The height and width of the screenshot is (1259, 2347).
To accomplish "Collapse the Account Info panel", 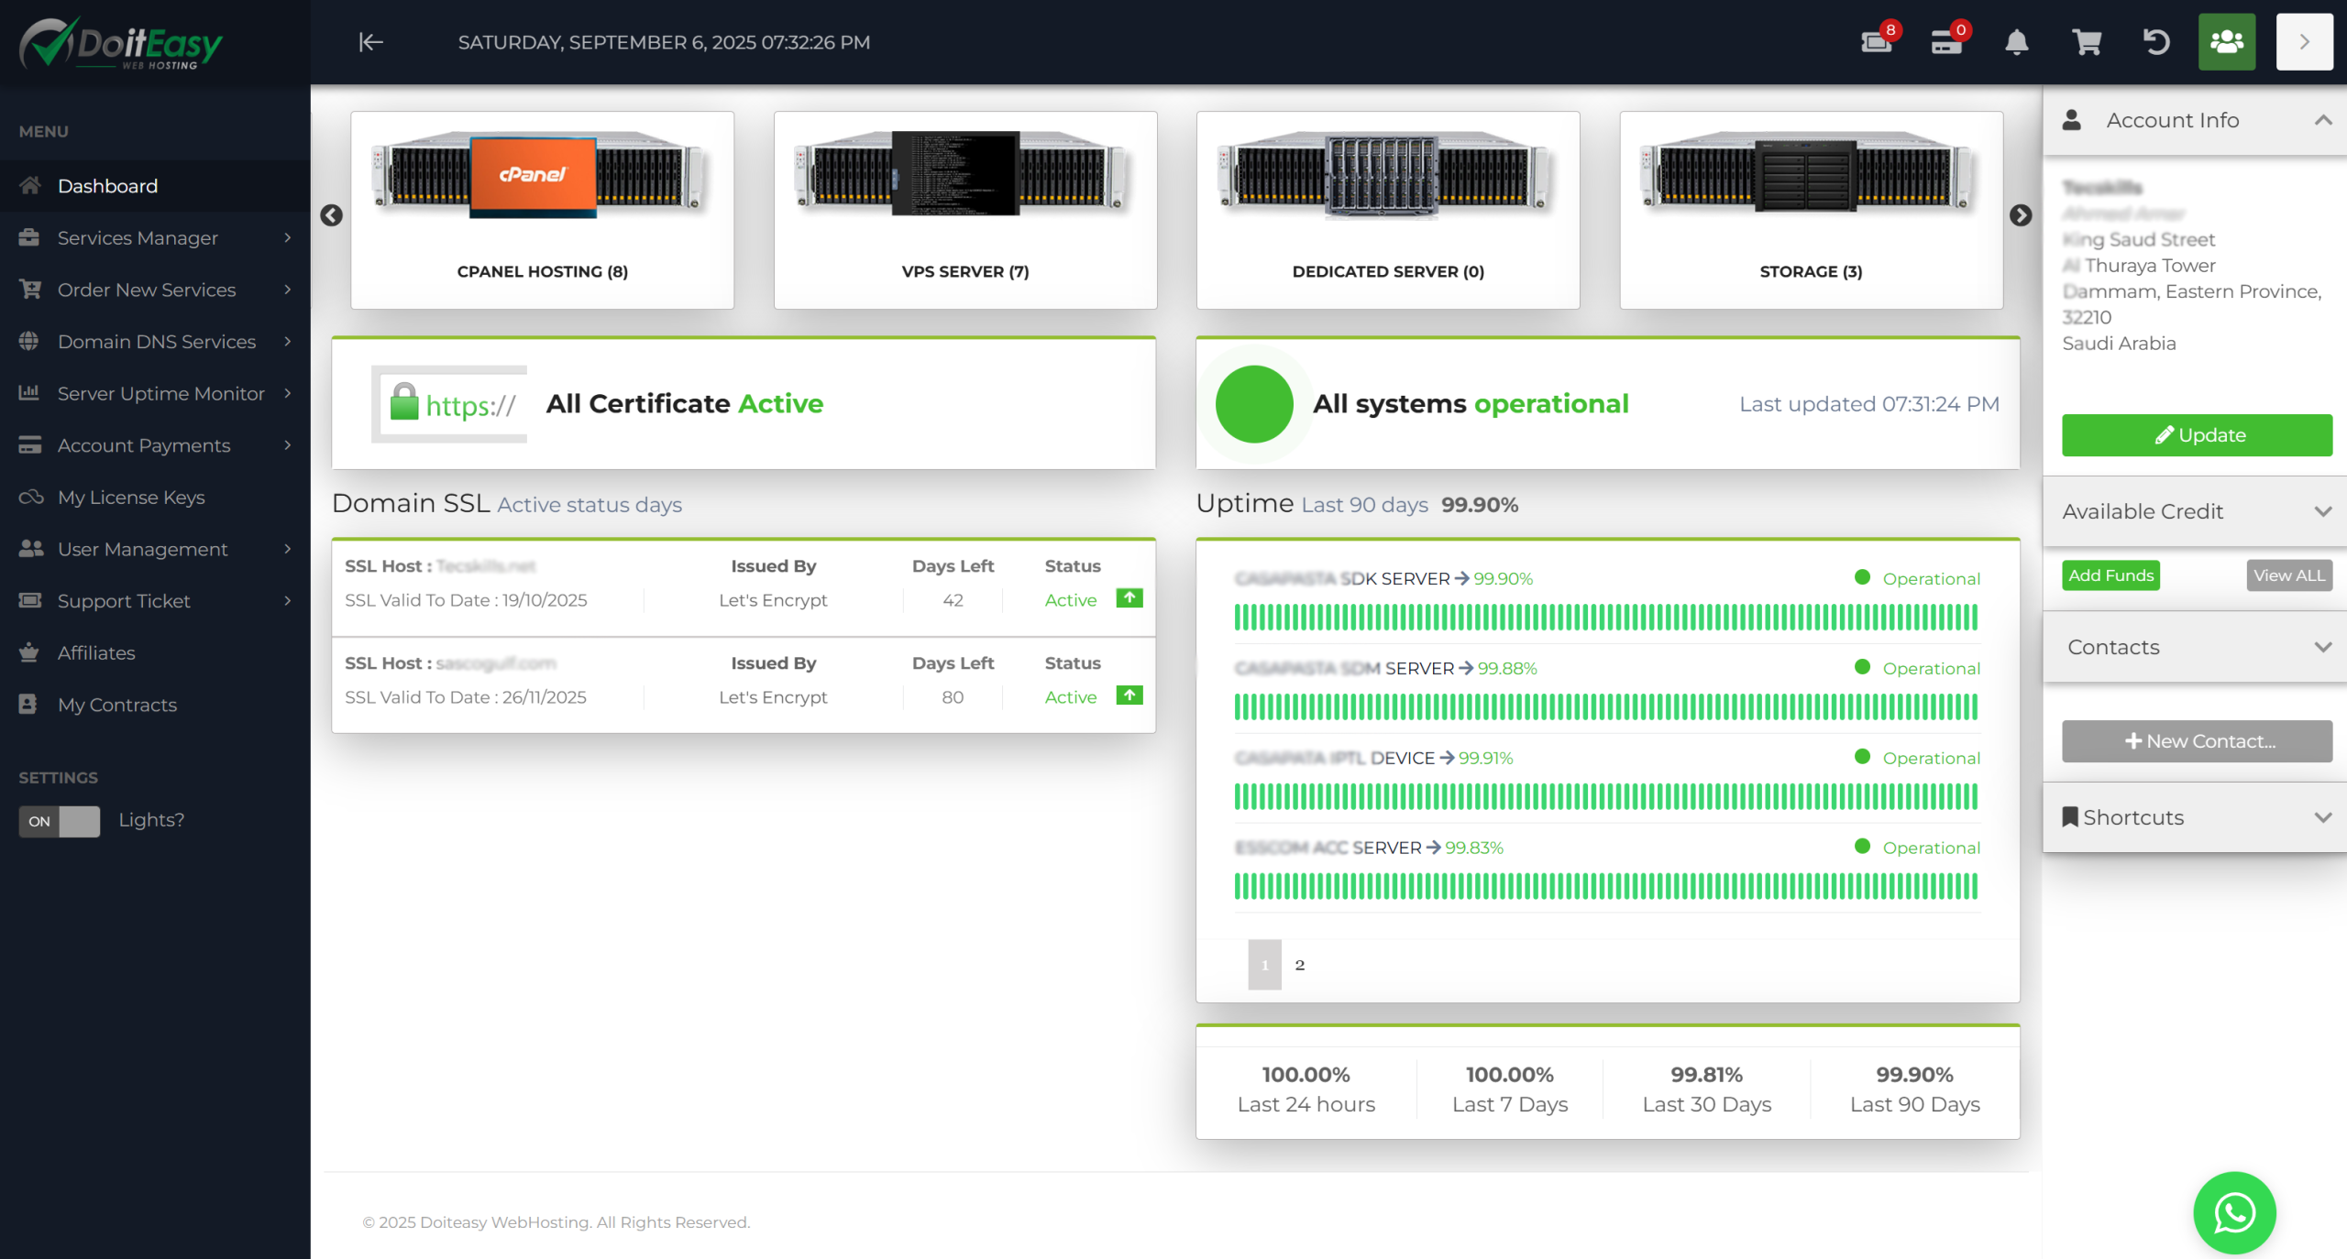I will pos(2322,120).
